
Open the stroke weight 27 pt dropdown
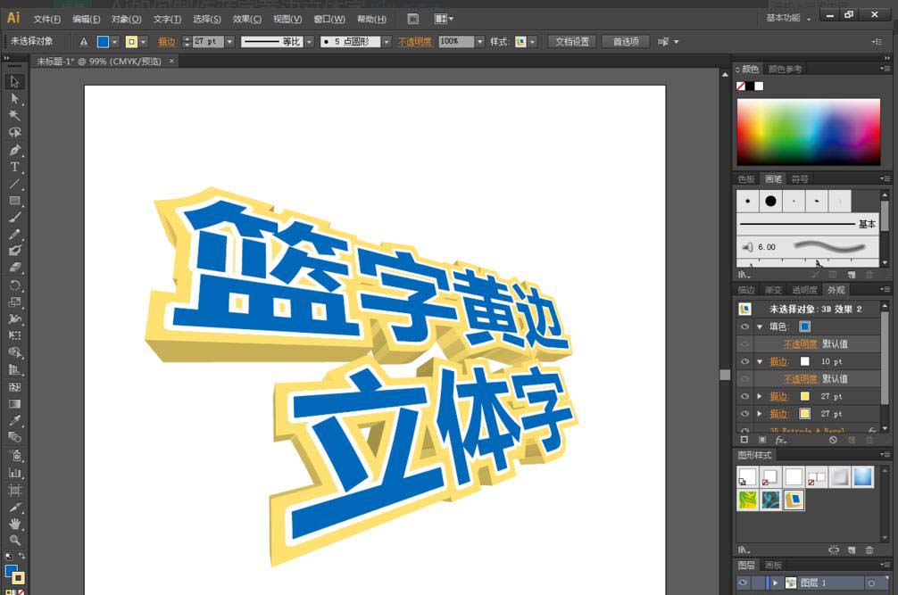pos(229,42)
